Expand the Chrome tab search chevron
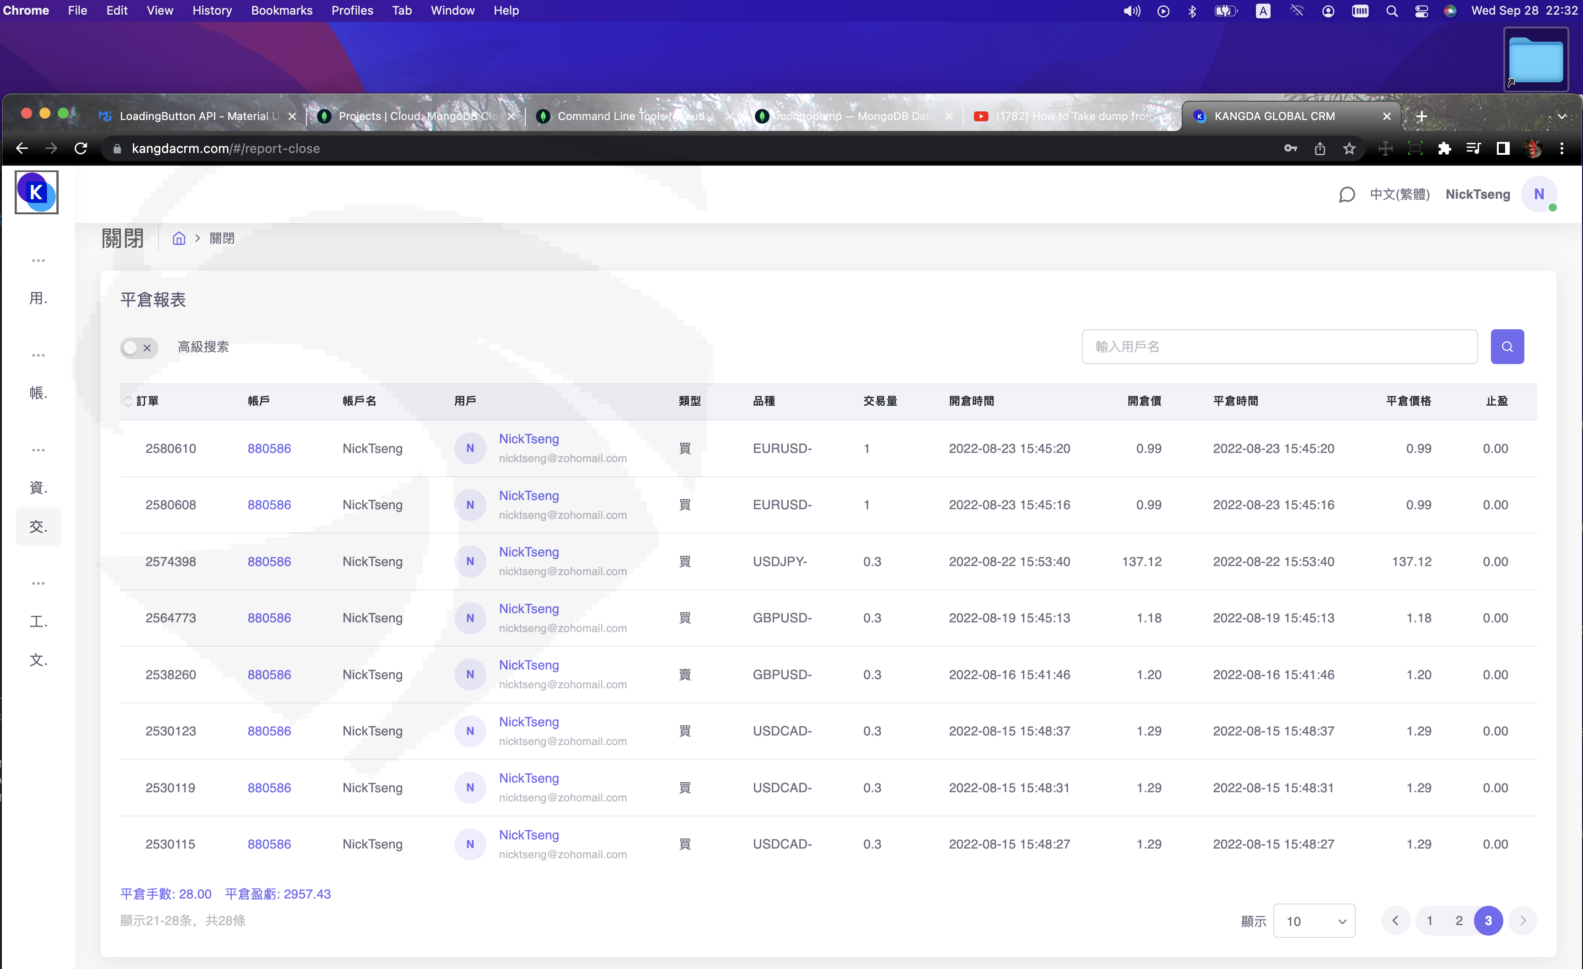This screenshot has width=1583, height=969. [1562, 116]
